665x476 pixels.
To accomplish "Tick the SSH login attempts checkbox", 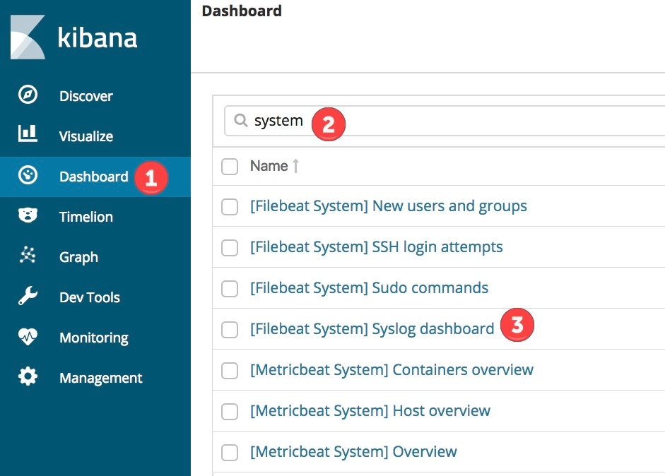I will coord(230,248).
